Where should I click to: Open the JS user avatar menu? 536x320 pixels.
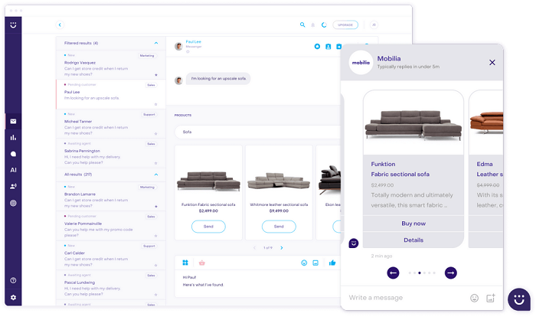tap(374, 24)
